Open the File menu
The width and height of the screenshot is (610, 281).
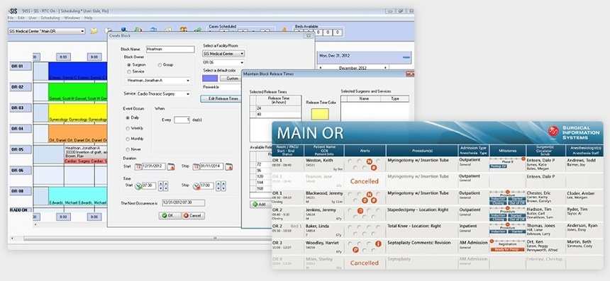[11, 18]
